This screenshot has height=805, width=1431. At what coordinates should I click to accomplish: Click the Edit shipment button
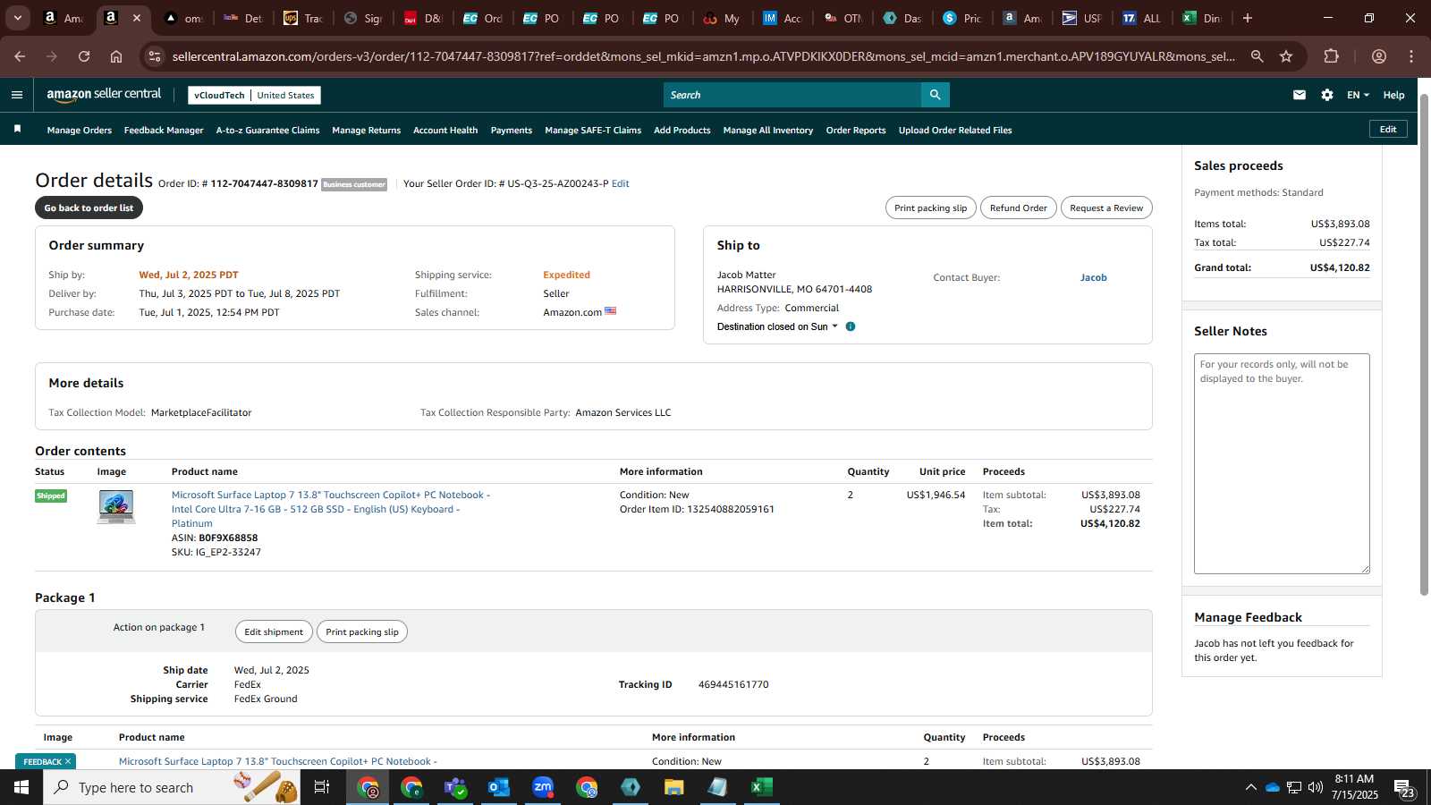(x=274, y=631)
